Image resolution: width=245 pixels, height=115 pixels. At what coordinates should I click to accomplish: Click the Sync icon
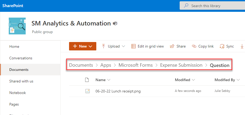[x=222, y=46]
